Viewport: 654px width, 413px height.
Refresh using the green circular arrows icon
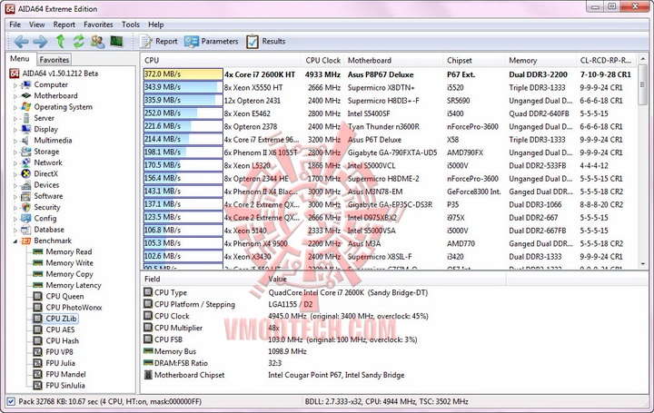[x=79, y=41]
